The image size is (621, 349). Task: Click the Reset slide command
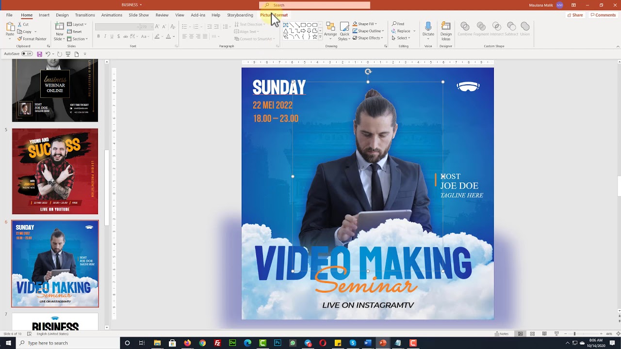click(74, 32)
